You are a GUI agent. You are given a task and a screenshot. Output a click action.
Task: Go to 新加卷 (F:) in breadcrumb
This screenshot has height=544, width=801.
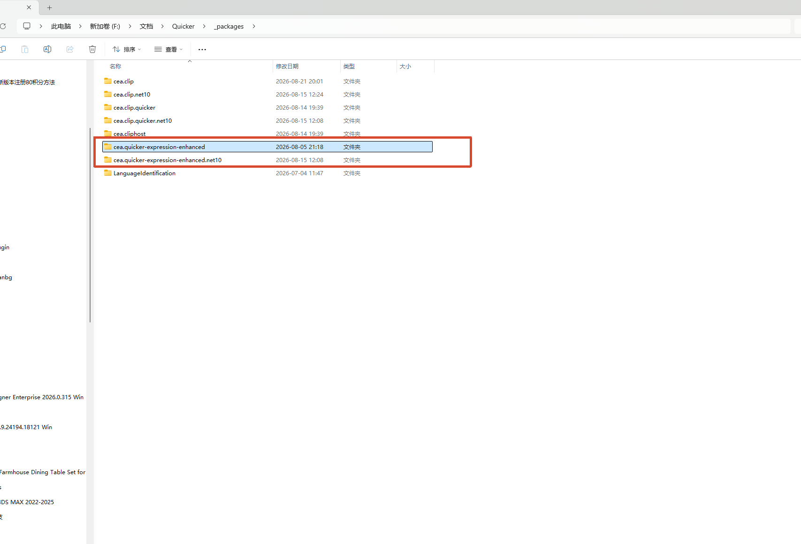click(x=105, y=26)
